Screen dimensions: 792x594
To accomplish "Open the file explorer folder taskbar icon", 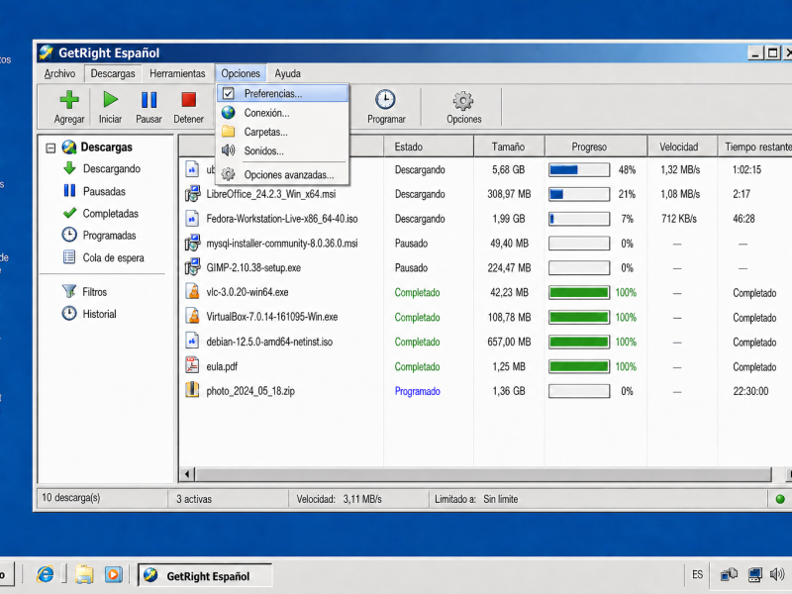I will click(x=84, y=574).
